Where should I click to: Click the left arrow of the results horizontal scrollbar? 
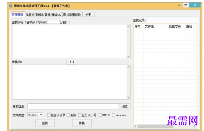tap(135, 126)
